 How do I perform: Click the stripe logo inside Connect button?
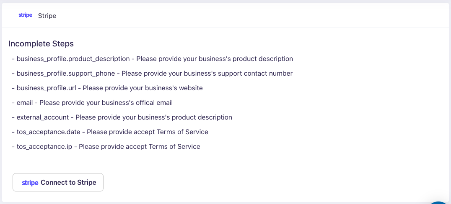(x=30, y=183)
